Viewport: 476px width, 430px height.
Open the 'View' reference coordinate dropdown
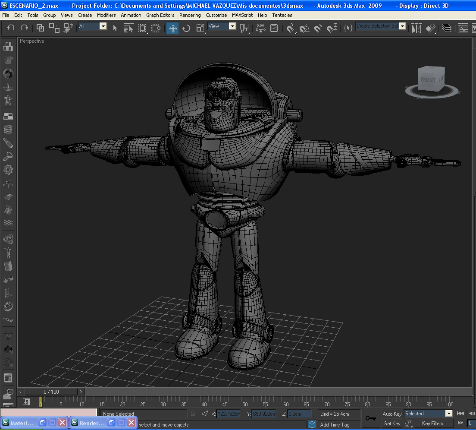click(232, 26)
